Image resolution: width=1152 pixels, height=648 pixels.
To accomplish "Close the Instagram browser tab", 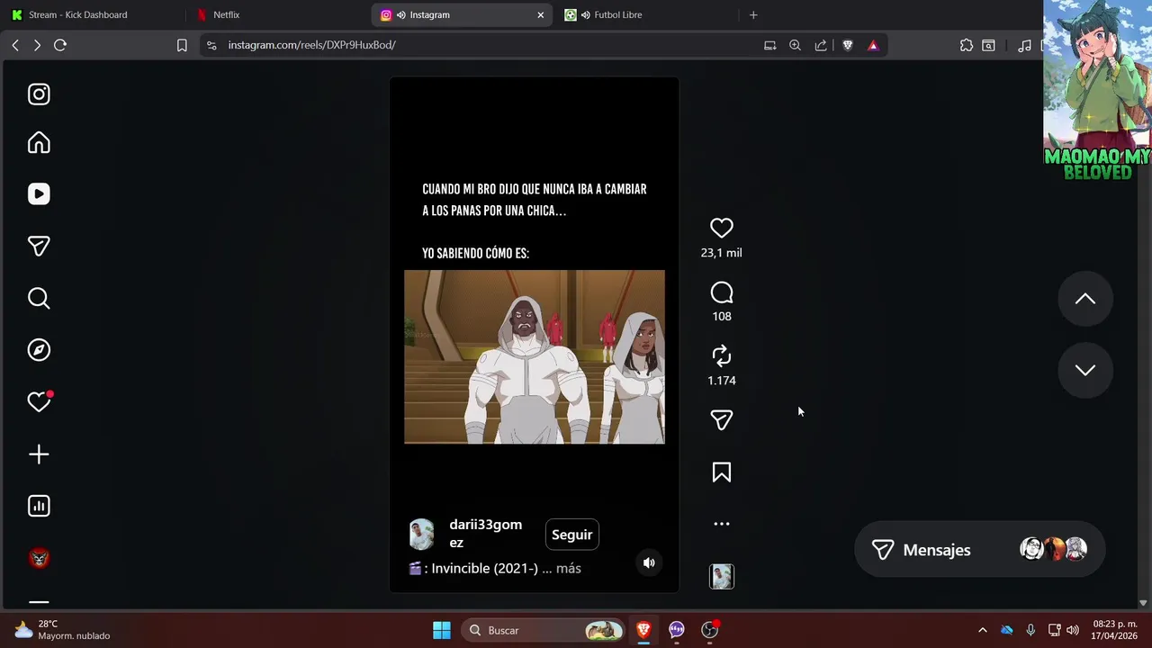I will pyautogui.click(x=541, y=14).
